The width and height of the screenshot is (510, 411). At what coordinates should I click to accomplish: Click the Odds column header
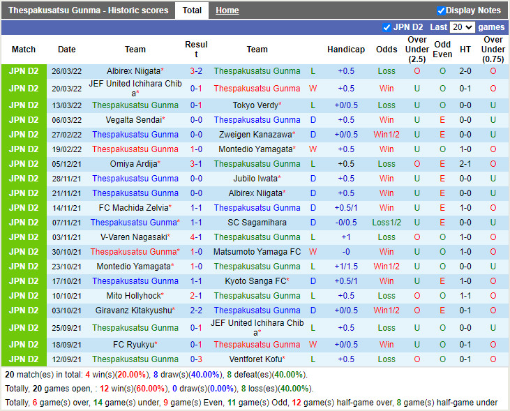click(387, 50)
